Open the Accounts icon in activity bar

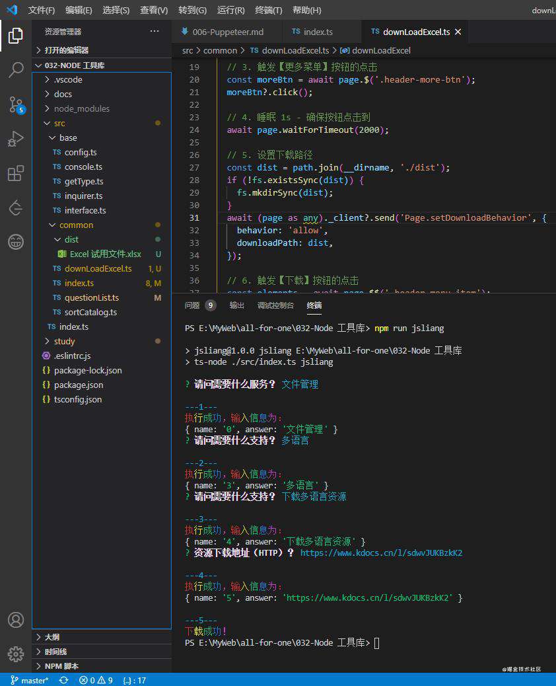pos(16,620)
